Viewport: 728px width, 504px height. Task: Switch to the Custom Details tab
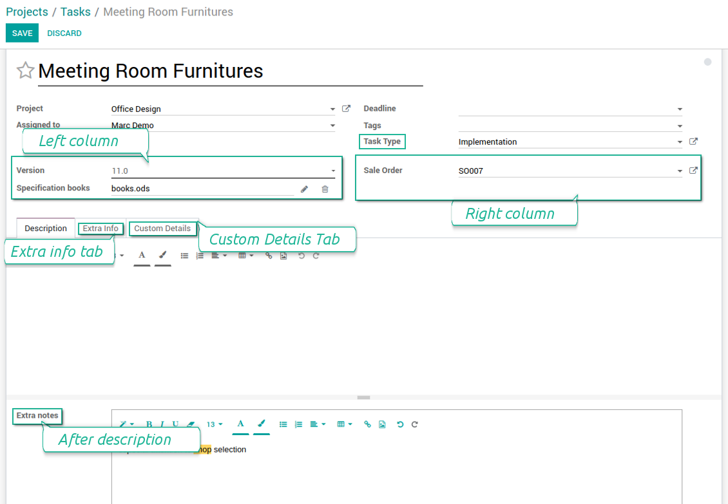pyautogui.click(x=162, y=229)
